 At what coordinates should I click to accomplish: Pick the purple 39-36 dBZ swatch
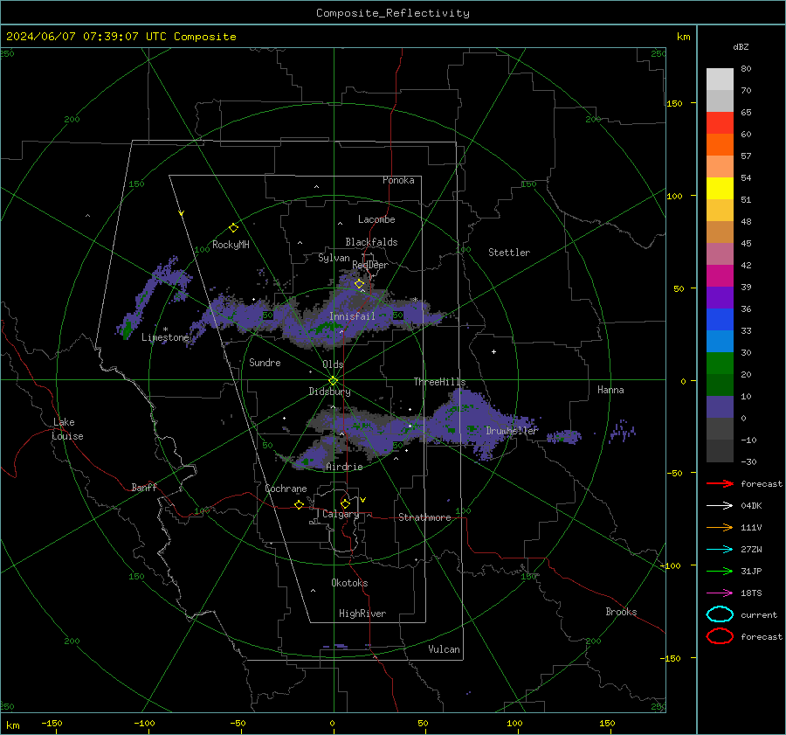(720, 298)
